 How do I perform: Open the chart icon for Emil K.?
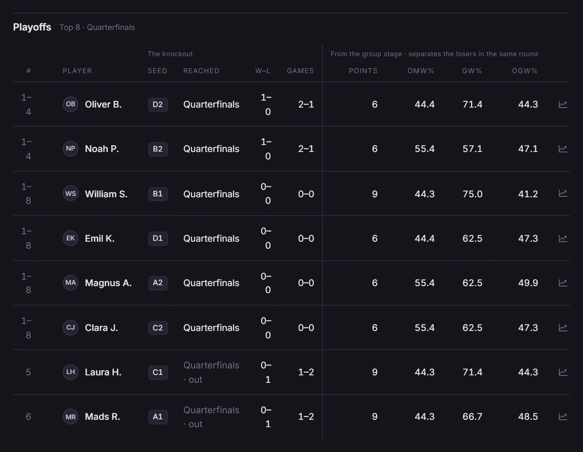tap(563, 239)
